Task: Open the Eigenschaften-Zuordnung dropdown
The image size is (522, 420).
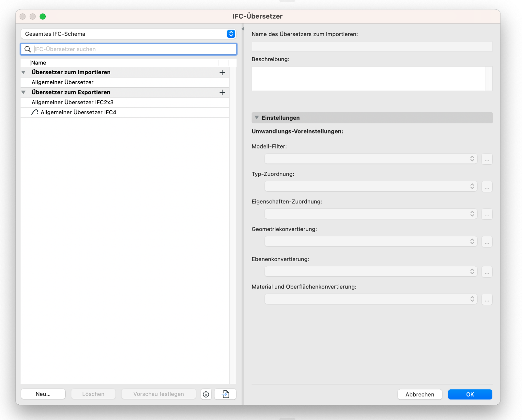Action: pos(371,214)
